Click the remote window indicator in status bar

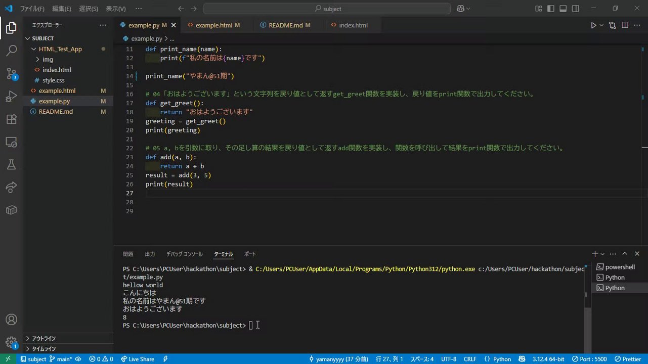coord(8,359)
